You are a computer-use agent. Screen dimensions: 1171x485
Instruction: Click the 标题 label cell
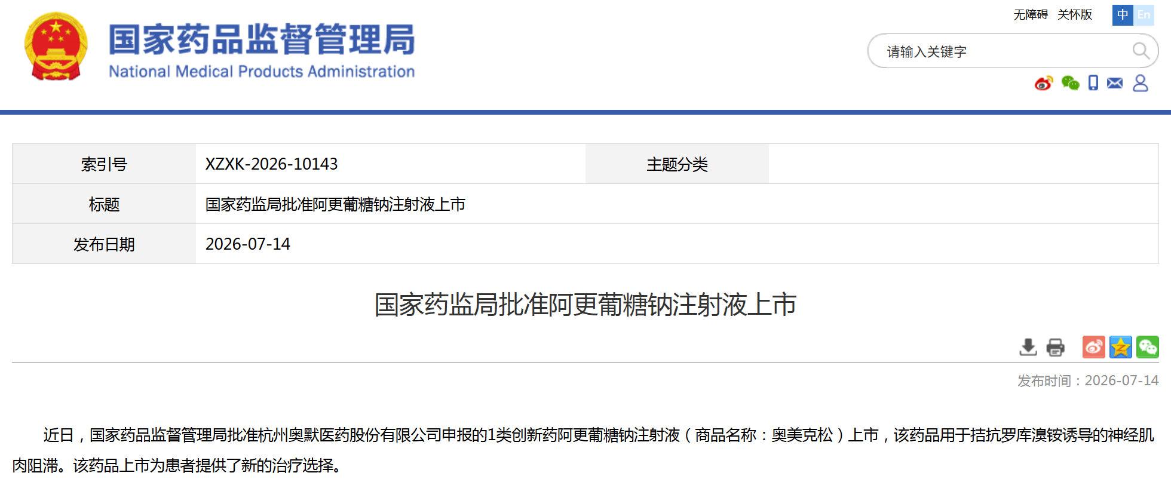pyautogui.click(x=104, y=204)
